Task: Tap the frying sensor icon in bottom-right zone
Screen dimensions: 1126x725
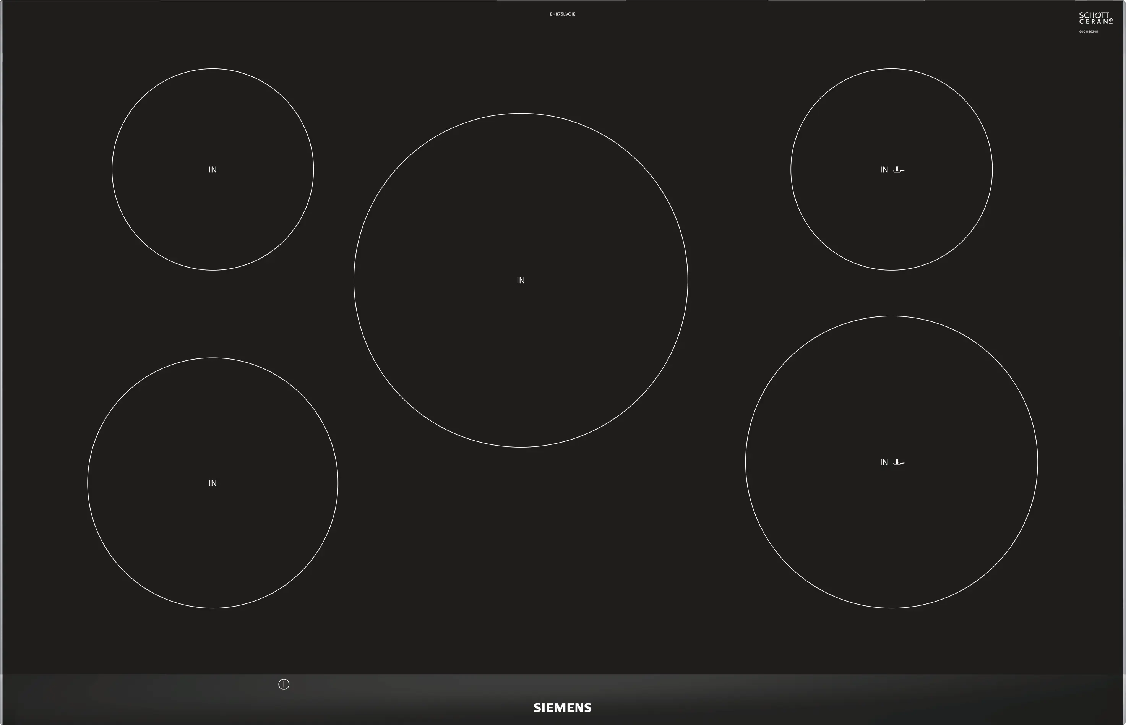Action: (899, 462)
